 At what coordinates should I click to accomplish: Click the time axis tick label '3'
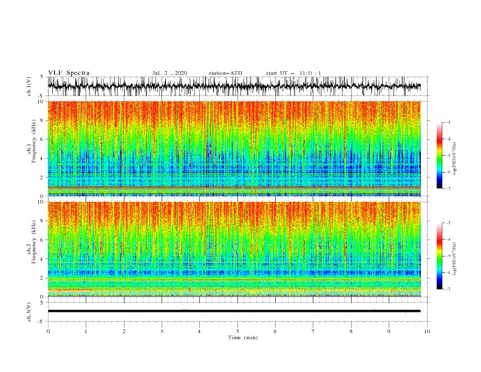pyautogui.click(x=162, y=331)
